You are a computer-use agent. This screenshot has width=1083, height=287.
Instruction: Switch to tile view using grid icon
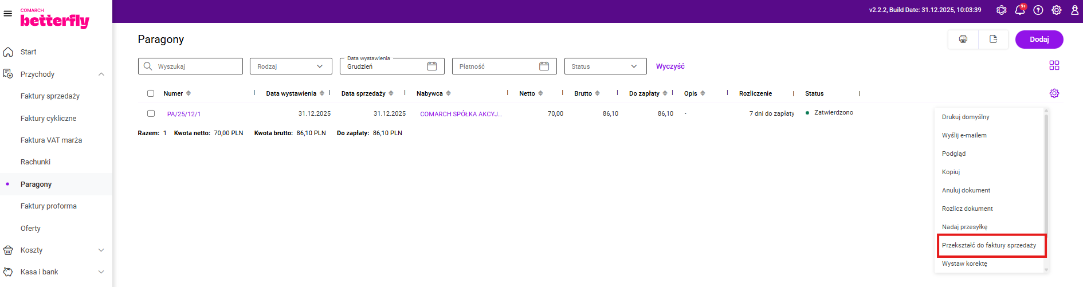(1054, 65)
